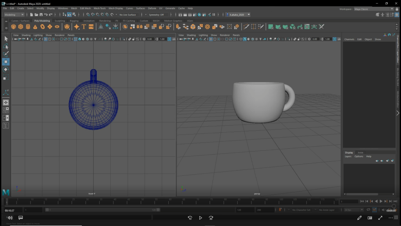Viewport: 401px width, 226px height.
Task: Click the SVG import shelf icon
Action: click(91, 27)
